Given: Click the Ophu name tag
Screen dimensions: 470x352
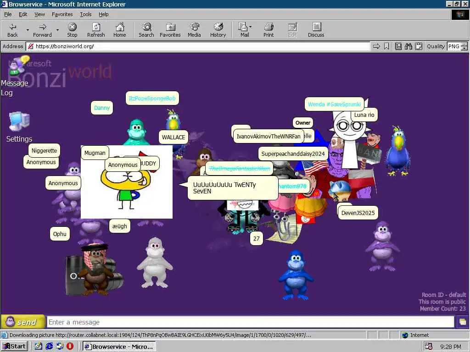Looking at the screenshot, I should point(60,234).
